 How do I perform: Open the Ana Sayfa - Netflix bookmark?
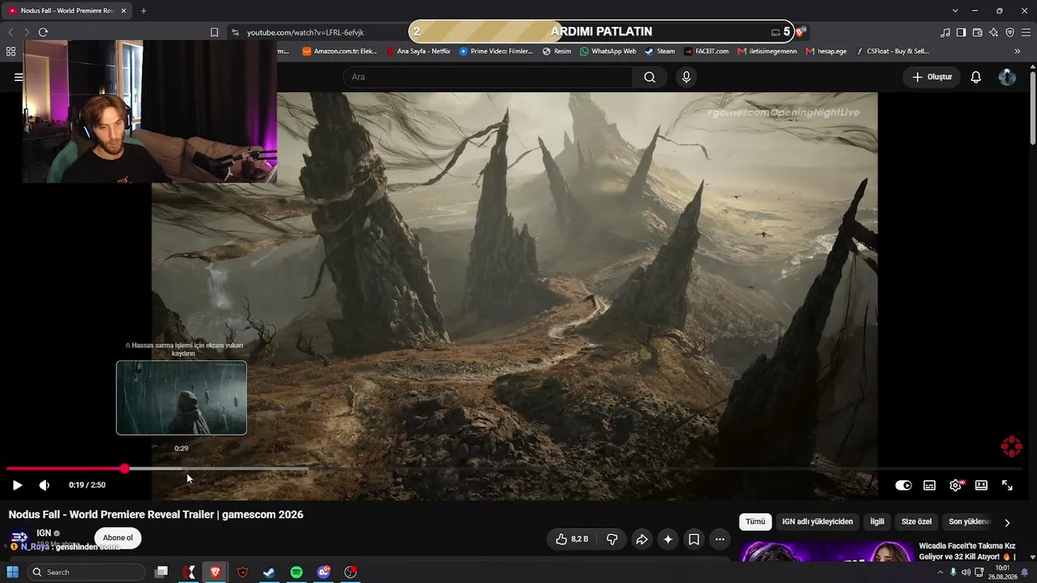[418, 51]
